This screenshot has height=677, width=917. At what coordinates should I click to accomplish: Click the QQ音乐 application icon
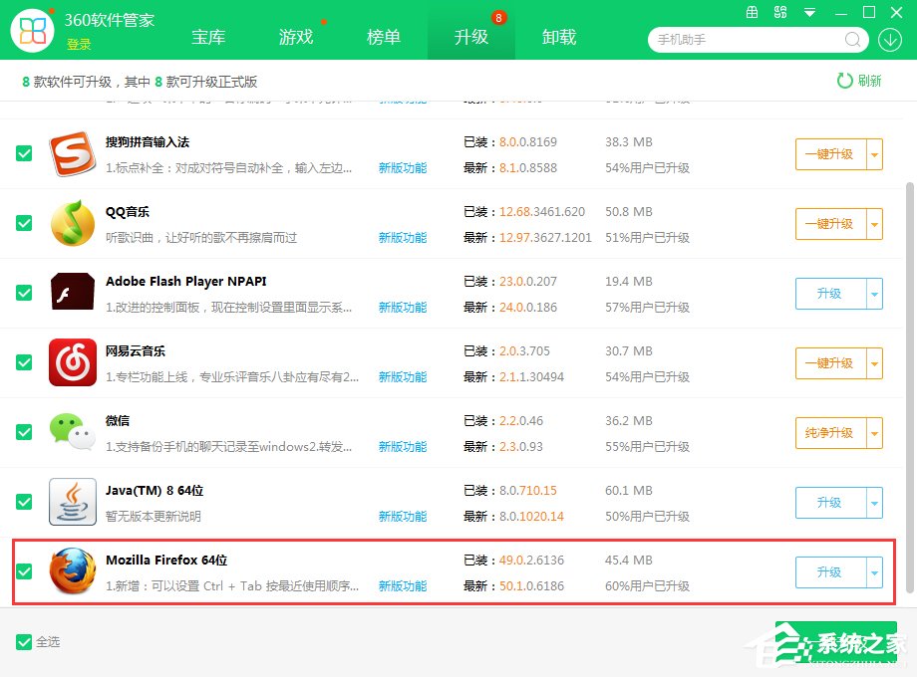(x=71, y=223)
